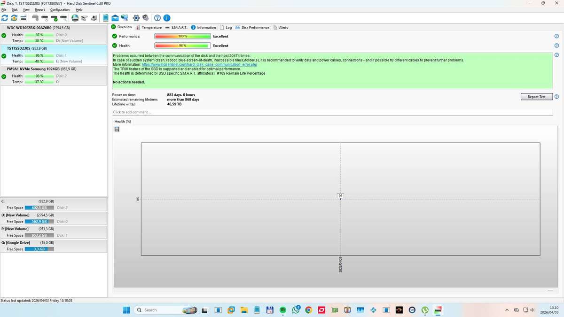Click the help question mark toolbar icon
The width and height of the screenshot is (564, 317).
(157, 18)
